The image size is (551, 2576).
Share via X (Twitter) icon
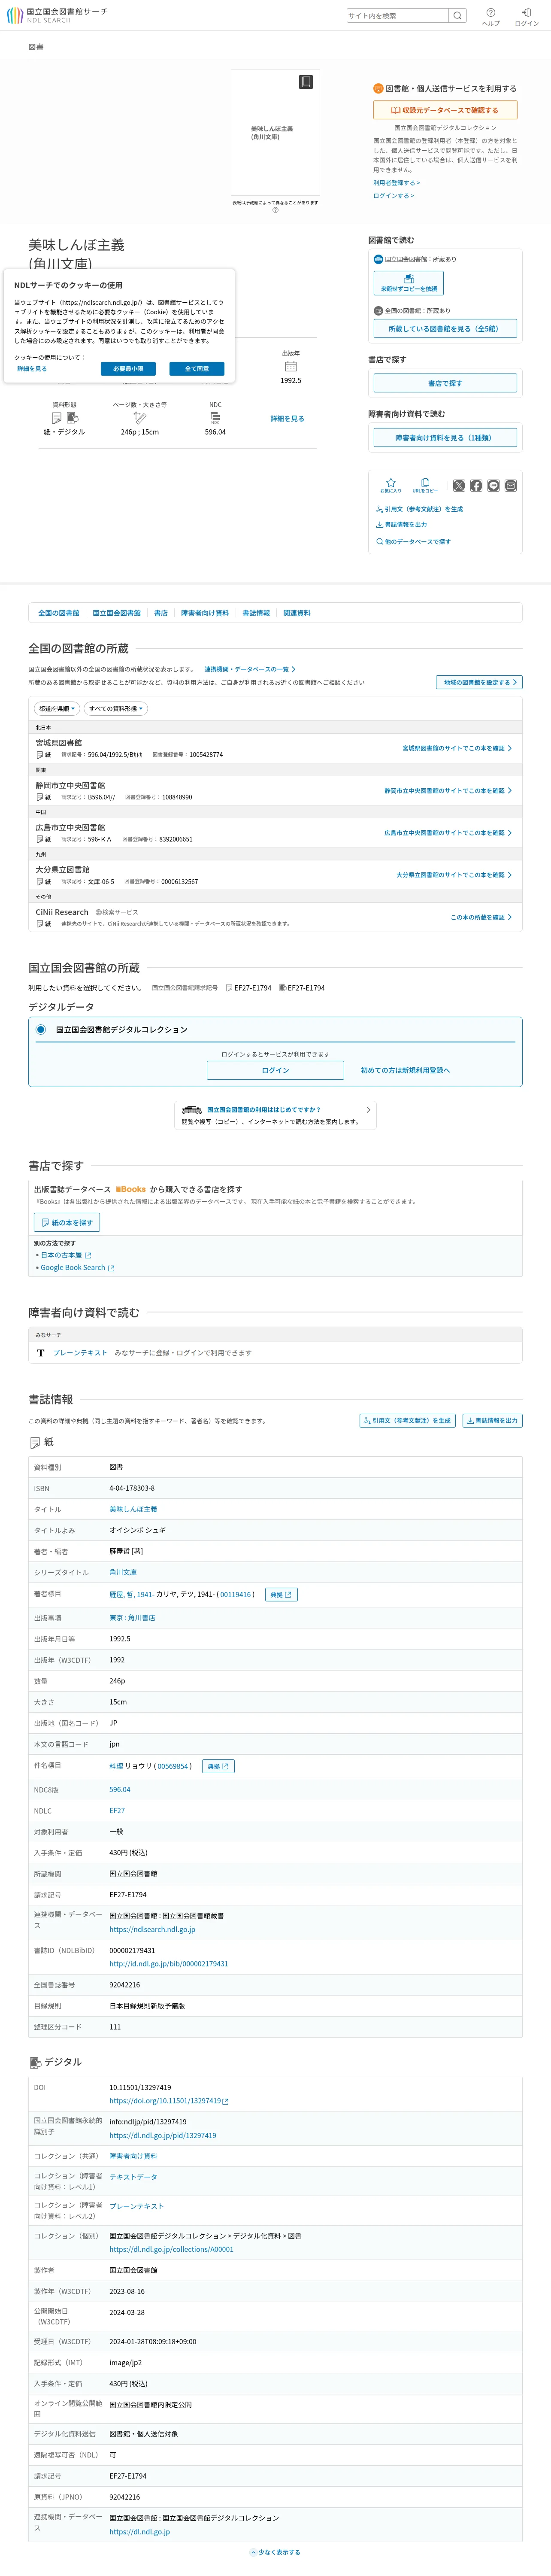point(459,485)
